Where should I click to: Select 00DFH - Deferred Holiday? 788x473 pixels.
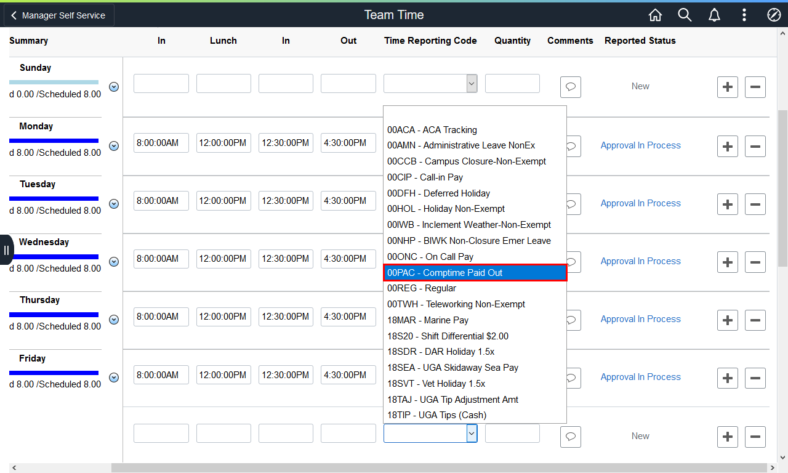tap(475, 193)
